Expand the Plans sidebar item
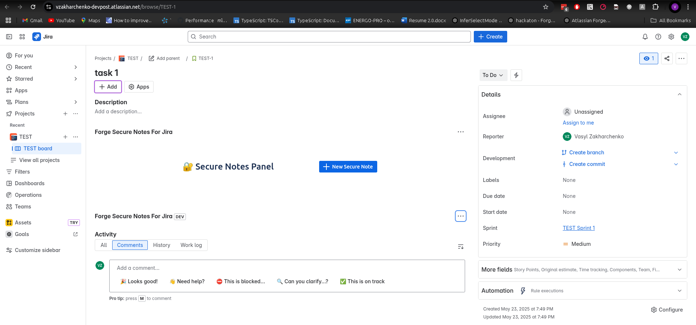This screenshot has width=696, height=325. click(x=76, y=102)
